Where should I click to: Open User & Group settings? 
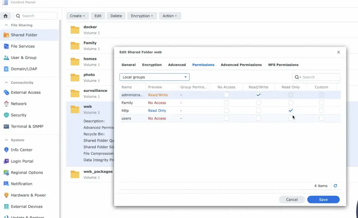[23, 58]
